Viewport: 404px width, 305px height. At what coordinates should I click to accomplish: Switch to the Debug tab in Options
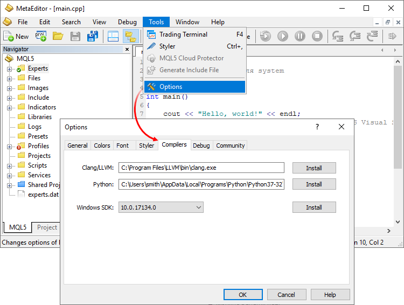coord(201,145)
